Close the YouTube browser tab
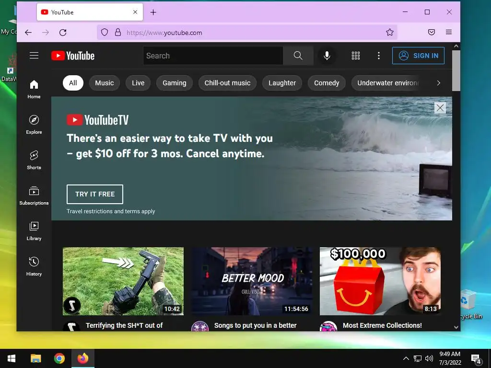The image size is (491, 368). (x=135, y=12)
